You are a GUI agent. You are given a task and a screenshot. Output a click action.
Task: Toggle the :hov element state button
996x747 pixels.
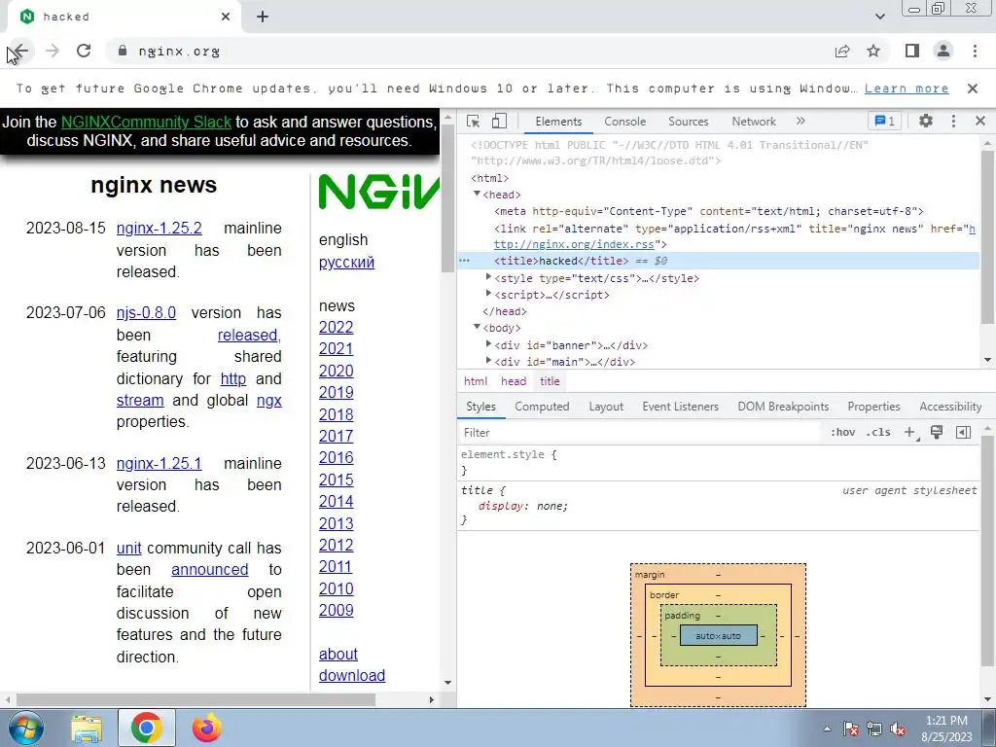843,433
